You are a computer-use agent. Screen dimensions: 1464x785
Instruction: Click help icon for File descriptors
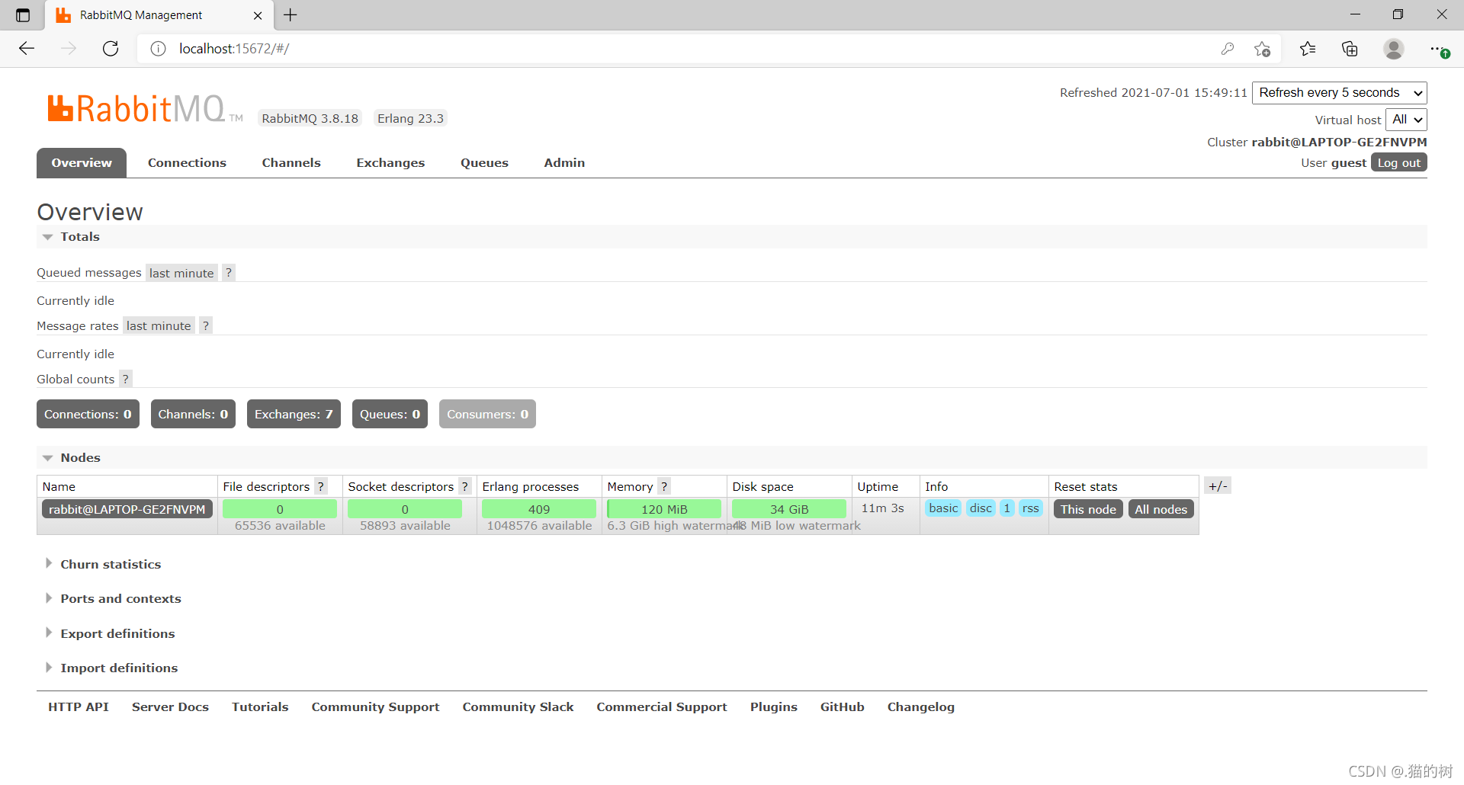[x=321, y=486]
